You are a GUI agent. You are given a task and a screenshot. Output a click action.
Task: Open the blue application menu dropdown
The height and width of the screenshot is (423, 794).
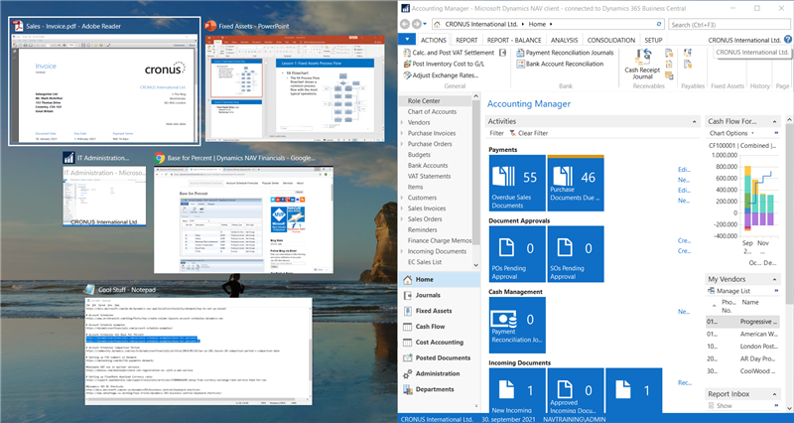[407, 40]
